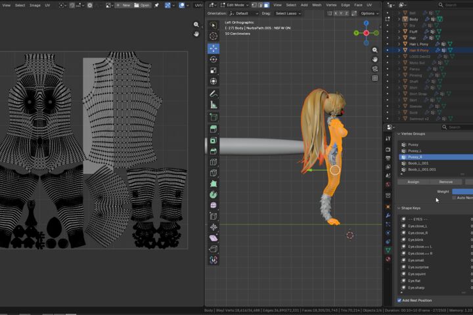
Task: Select the Edge Slide tool
Action: point(214,217)
